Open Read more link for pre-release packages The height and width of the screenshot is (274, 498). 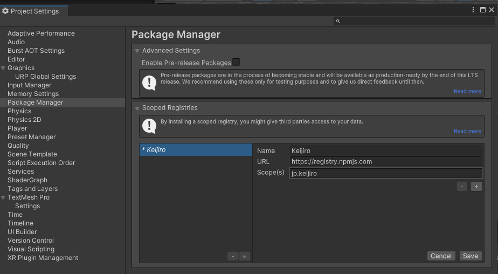click(467, 92)
